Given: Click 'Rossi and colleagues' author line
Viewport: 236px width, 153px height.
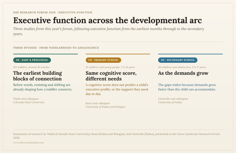Looking at the screenshot, I should [98, 103].
